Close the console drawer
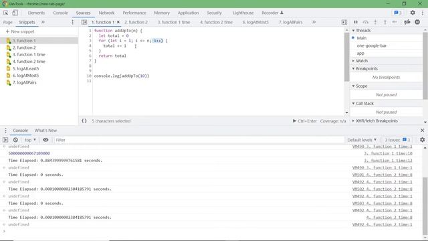The image size is (428, 241). [422, 131]
